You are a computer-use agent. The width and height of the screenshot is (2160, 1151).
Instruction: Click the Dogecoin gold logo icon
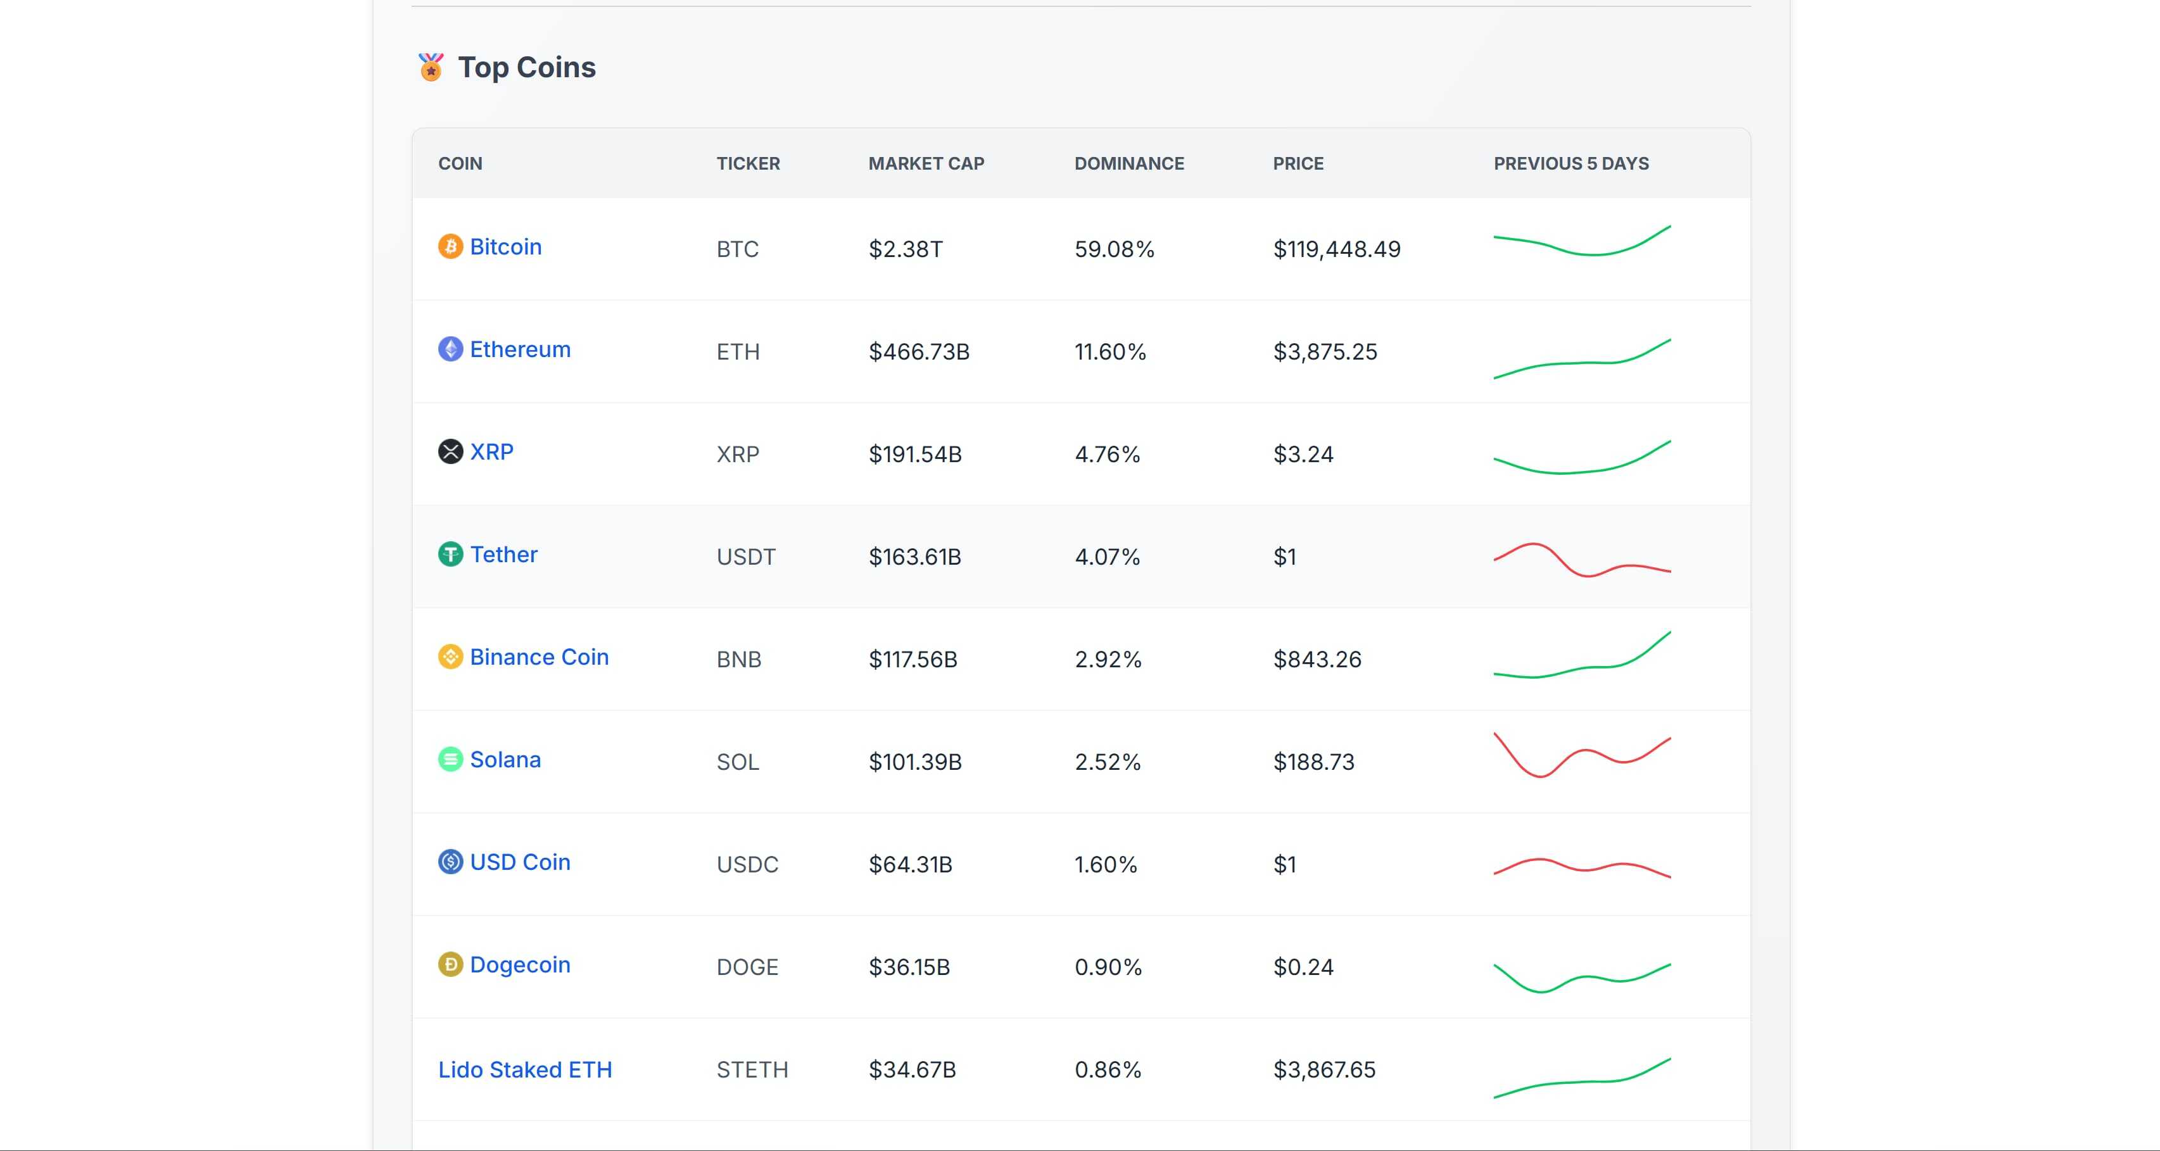(x=450, y=964)
